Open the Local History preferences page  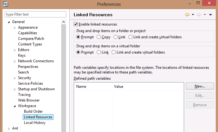35,123
